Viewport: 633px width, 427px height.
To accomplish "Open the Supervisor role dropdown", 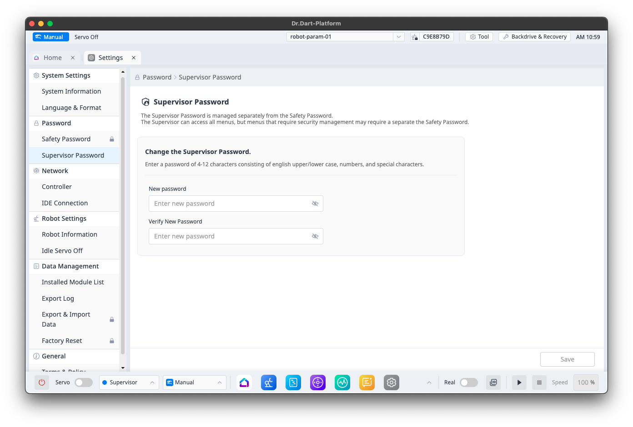I will click(x=129, y=382).
